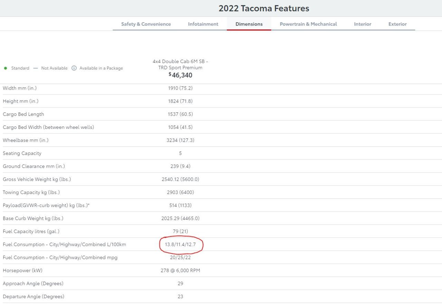Click the Seating Capacity label

(x=22, y=153)
